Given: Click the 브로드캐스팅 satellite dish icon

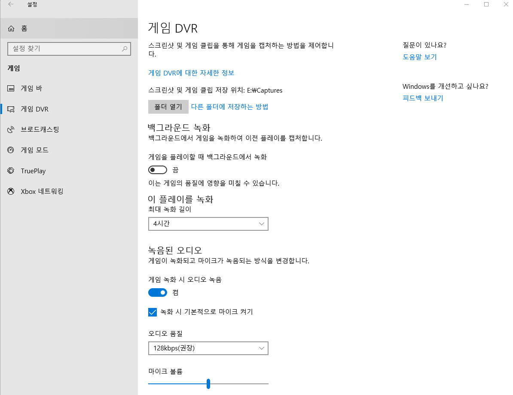Looking at the screenshot, I should [11, 130].
